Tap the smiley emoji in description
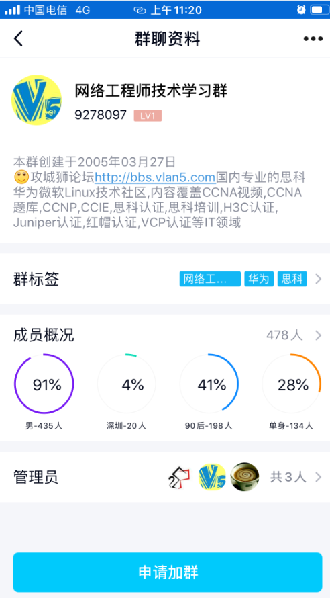Screen dimensions: 330x598 21,177
